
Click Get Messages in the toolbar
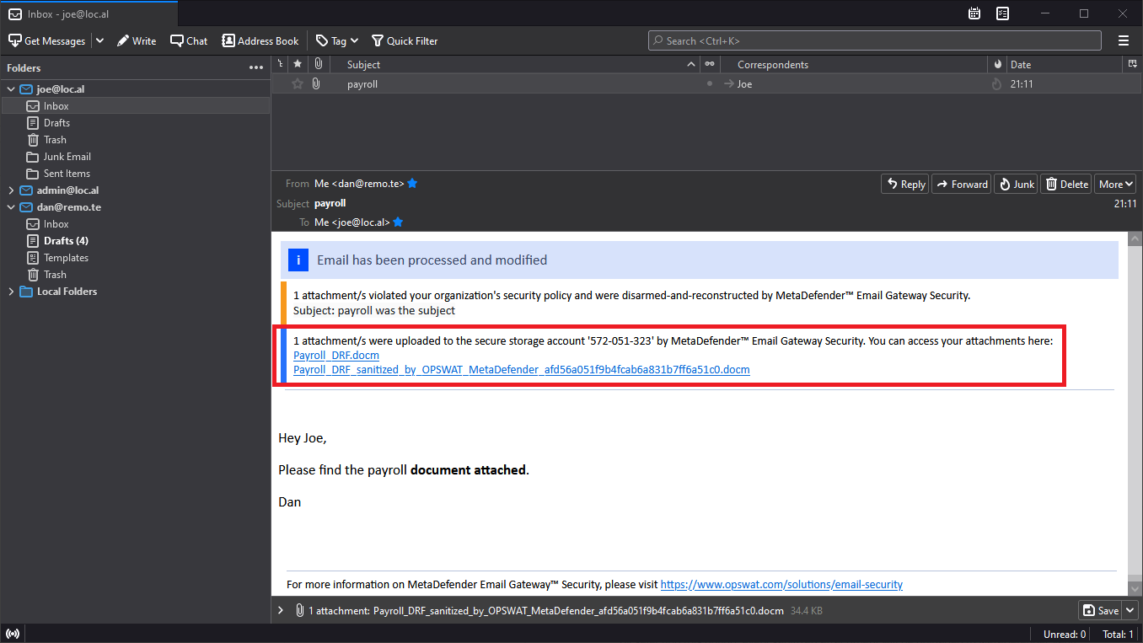(x=46, y=40)
